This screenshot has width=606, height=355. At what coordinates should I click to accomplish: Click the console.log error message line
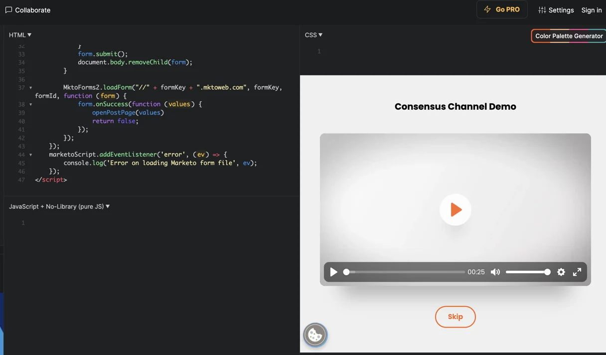160,163
